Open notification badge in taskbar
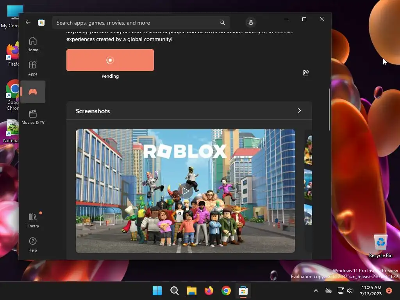The width and height of the screenshot is (400, 300). (389, 291)
